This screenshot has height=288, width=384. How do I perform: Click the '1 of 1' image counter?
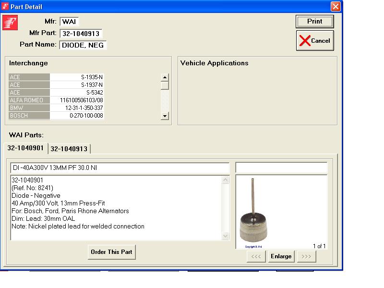click(319, 246)
